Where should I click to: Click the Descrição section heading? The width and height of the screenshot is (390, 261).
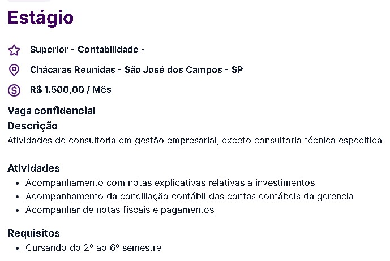(x=32, y=126)
